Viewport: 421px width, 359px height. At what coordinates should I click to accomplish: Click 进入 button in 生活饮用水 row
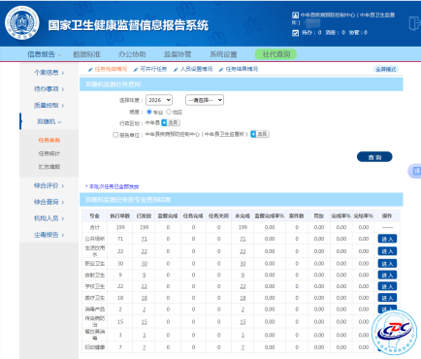[387, 251]
